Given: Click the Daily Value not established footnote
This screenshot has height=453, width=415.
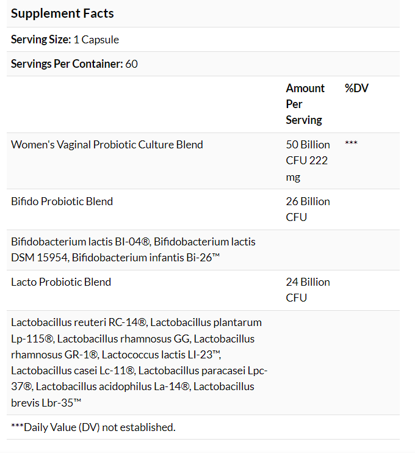Looking at the screenshot, I should (x=93, y=427).
